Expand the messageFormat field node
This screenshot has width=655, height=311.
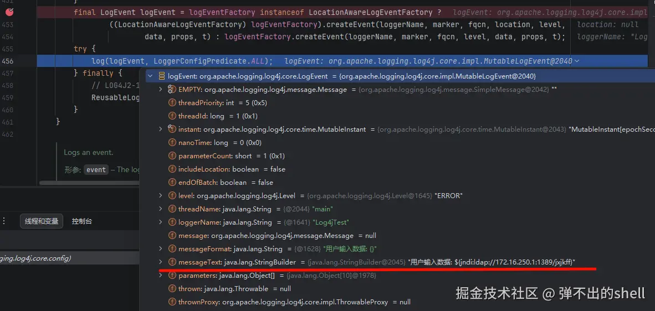coord(160,248)
